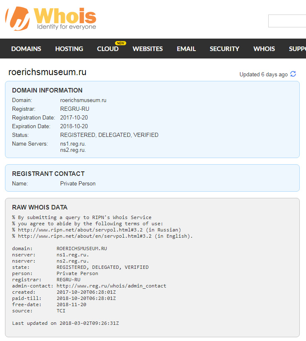Click the roerichsmuseum.ru page heading
The width and height of the screenshot is (306, 341).
coord(47,72)
